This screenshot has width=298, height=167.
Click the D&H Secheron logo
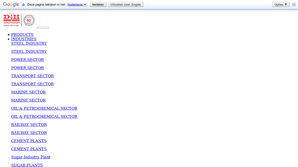coord(12,20)
